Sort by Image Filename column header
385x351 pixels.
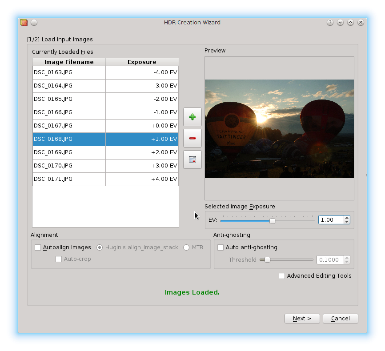[69, 62]
